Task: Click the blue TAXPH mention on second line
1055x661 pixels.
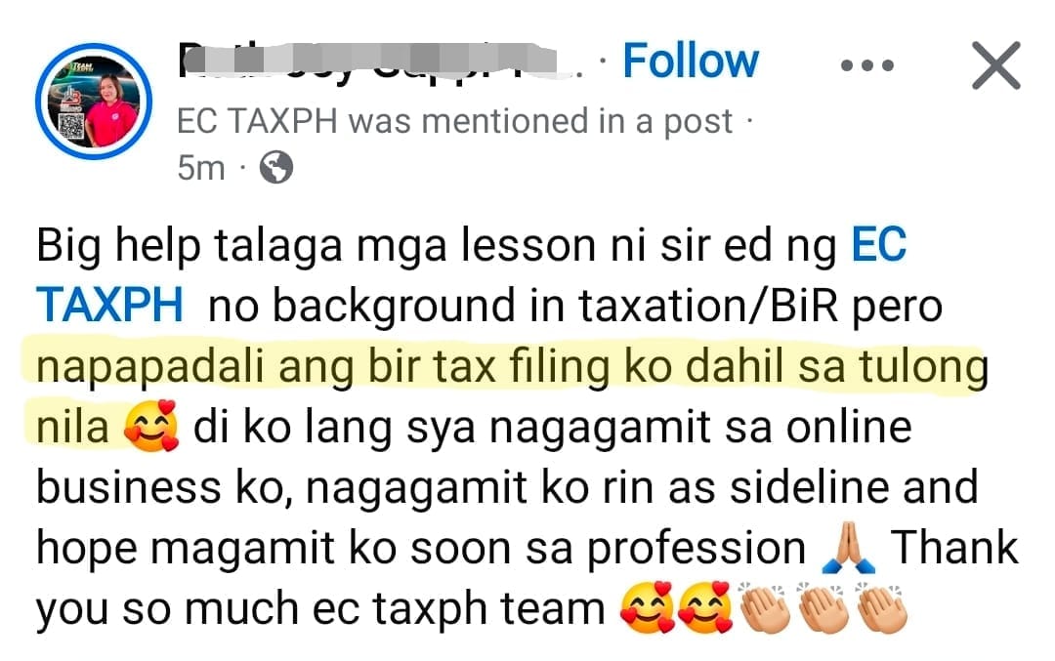Action: pyautogui.click(x=109, y=305)
